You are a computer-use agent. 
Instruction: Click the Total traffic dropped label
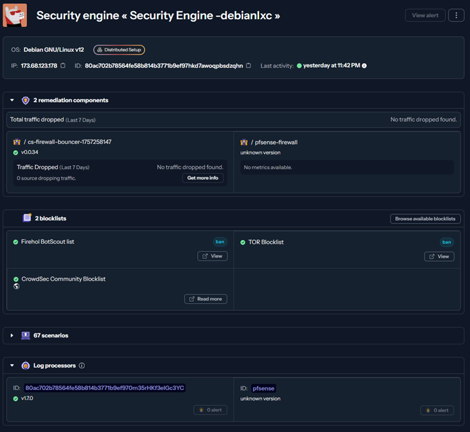point(37,119)
